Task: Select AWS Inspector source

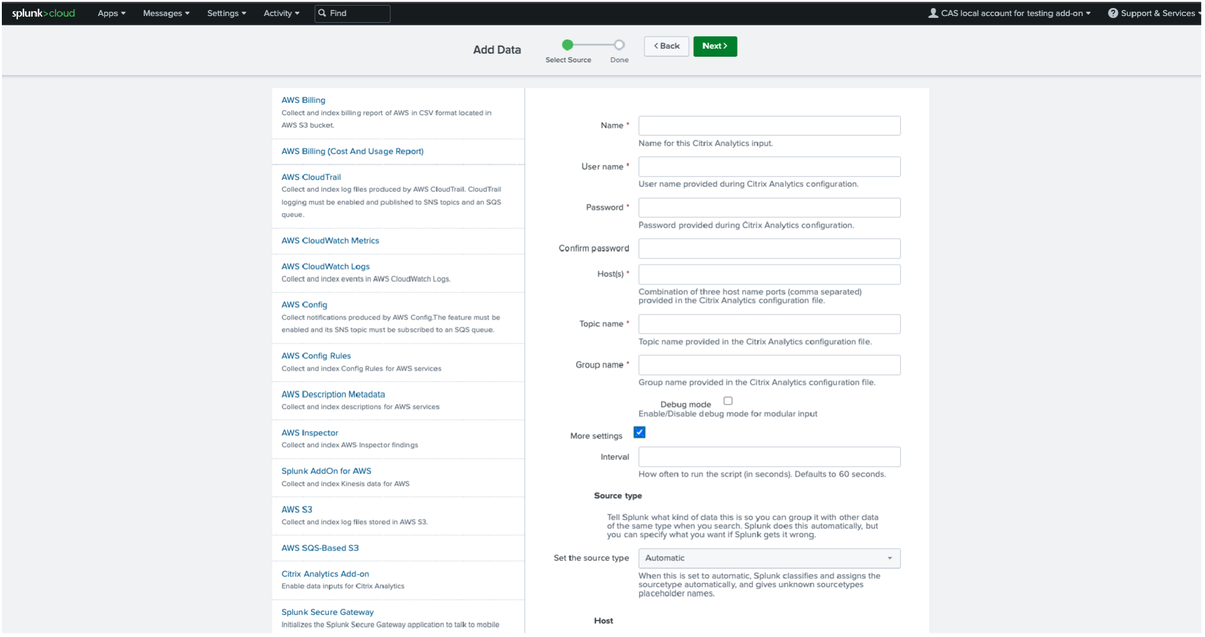Action: tap(310, 433)
